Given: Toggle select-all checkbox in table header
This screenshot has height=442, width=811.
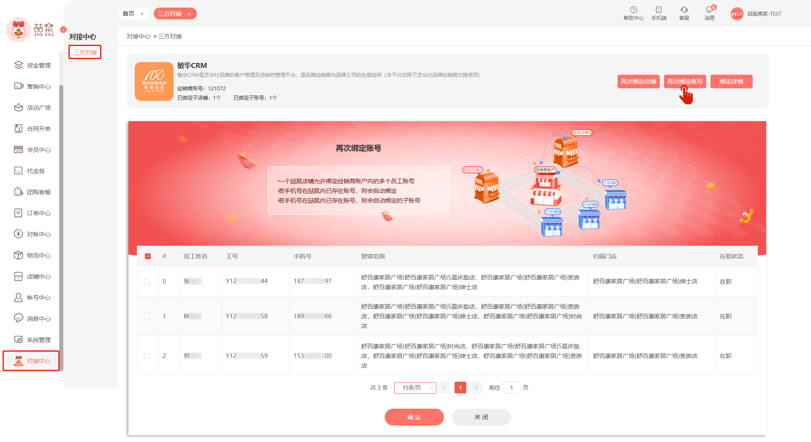Looking at the screenshot, I should 148,256.
